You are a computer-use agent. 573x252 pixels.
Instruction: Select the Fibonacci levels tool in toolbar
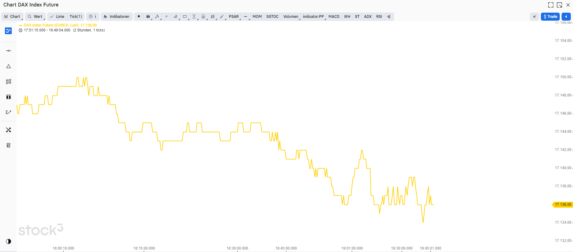coord(213,17)
